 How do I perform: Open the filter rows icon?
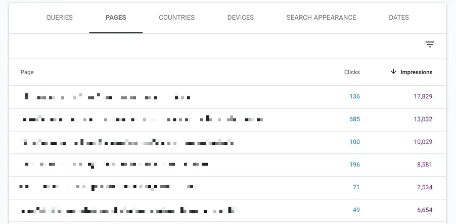(430, 44)
